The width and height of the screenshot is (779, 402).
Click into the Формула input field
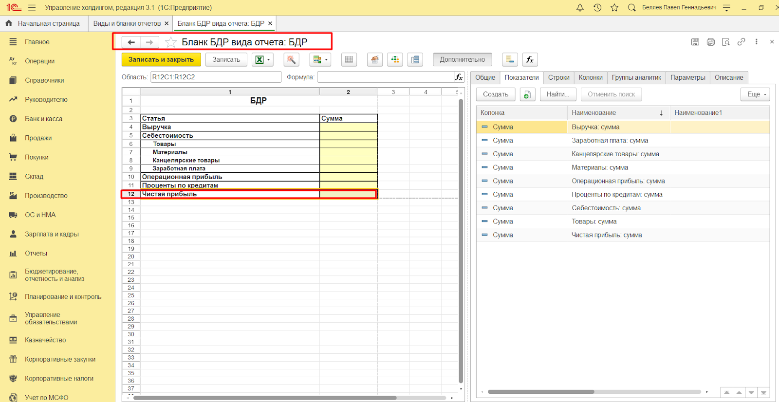tap(385, 77)
